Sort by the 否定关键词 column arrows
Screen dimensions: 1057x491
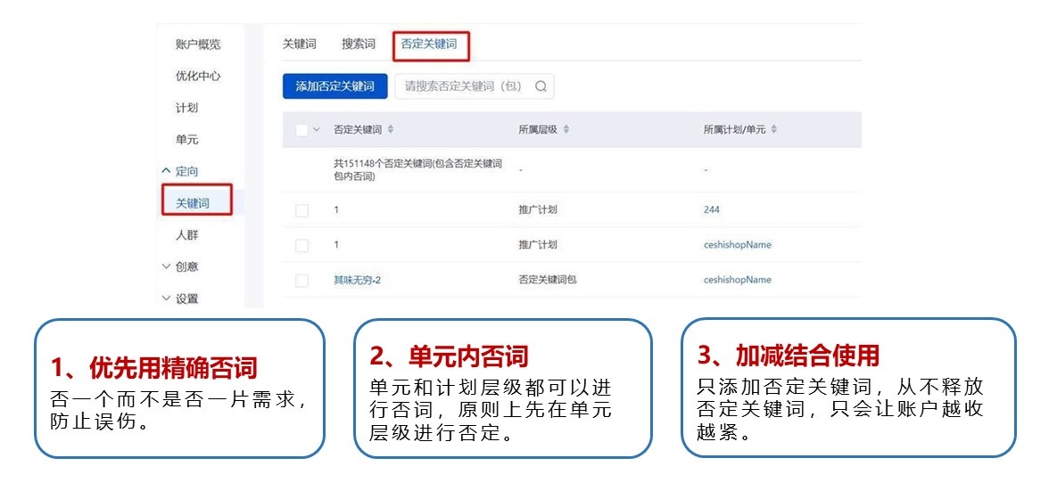tap(391, 130)
